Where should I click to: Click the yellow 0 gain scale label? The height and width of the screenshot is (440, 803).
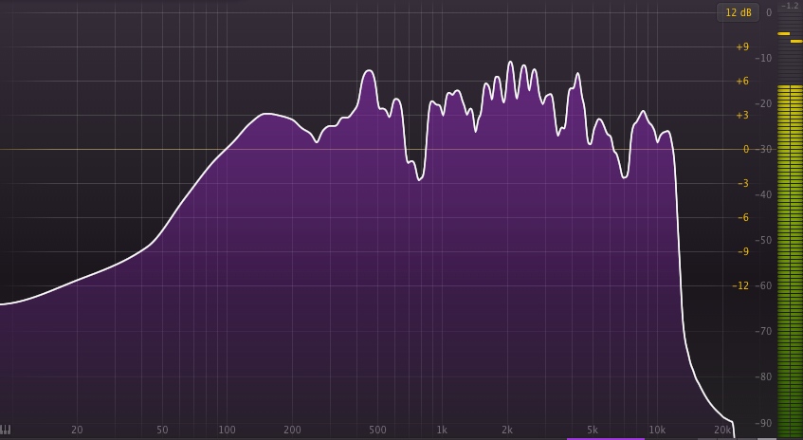pos(746,150)
